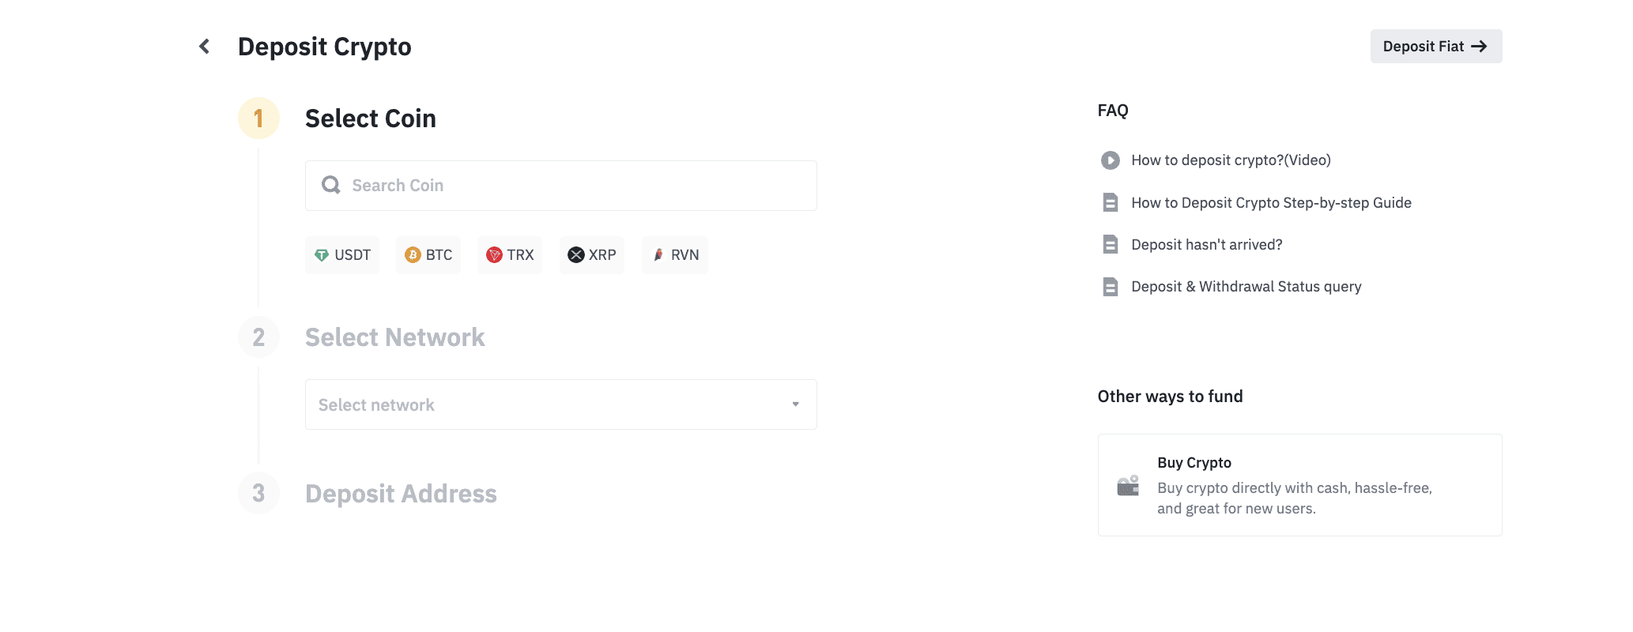Click the document icon beside Deposit hasn't arrived
The width and height of the screenshot is (1633, 632).
(x=1110, y=245)
